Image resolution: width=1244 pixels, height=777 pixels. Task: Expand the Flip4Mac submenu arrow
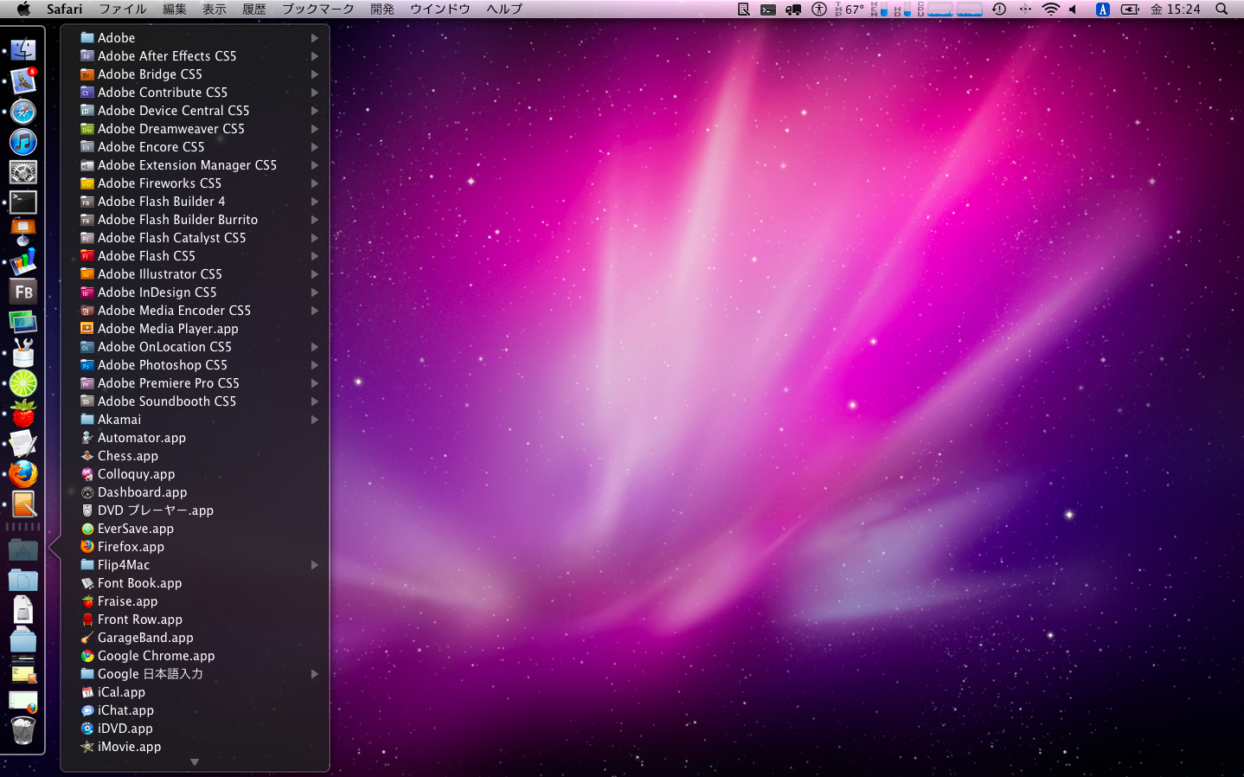(x=315, y=565)
